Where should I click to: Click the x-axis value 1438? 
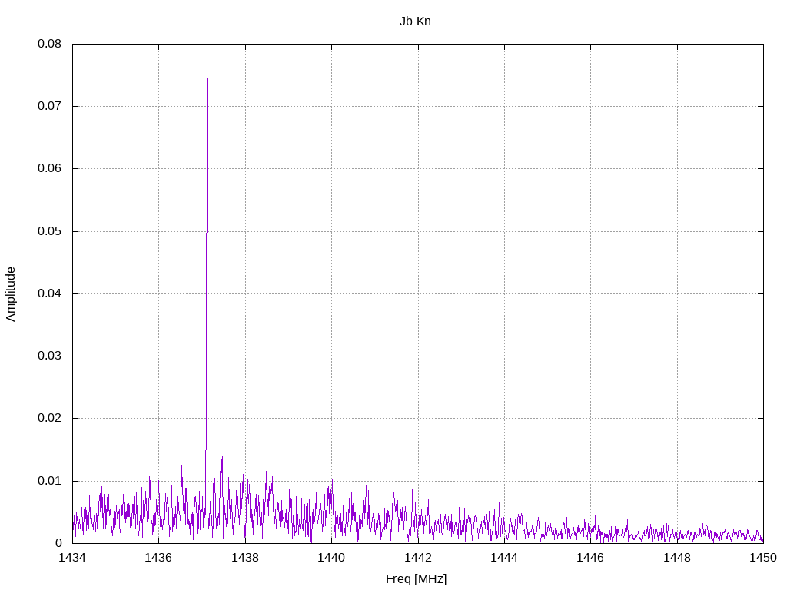click(x=245, y=558)
